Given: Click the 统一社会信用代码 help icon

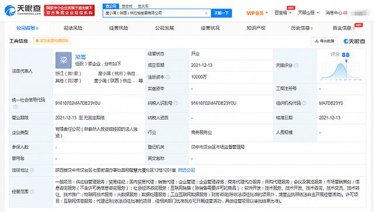Looking at the screenshot, I should tap(15, 107).
